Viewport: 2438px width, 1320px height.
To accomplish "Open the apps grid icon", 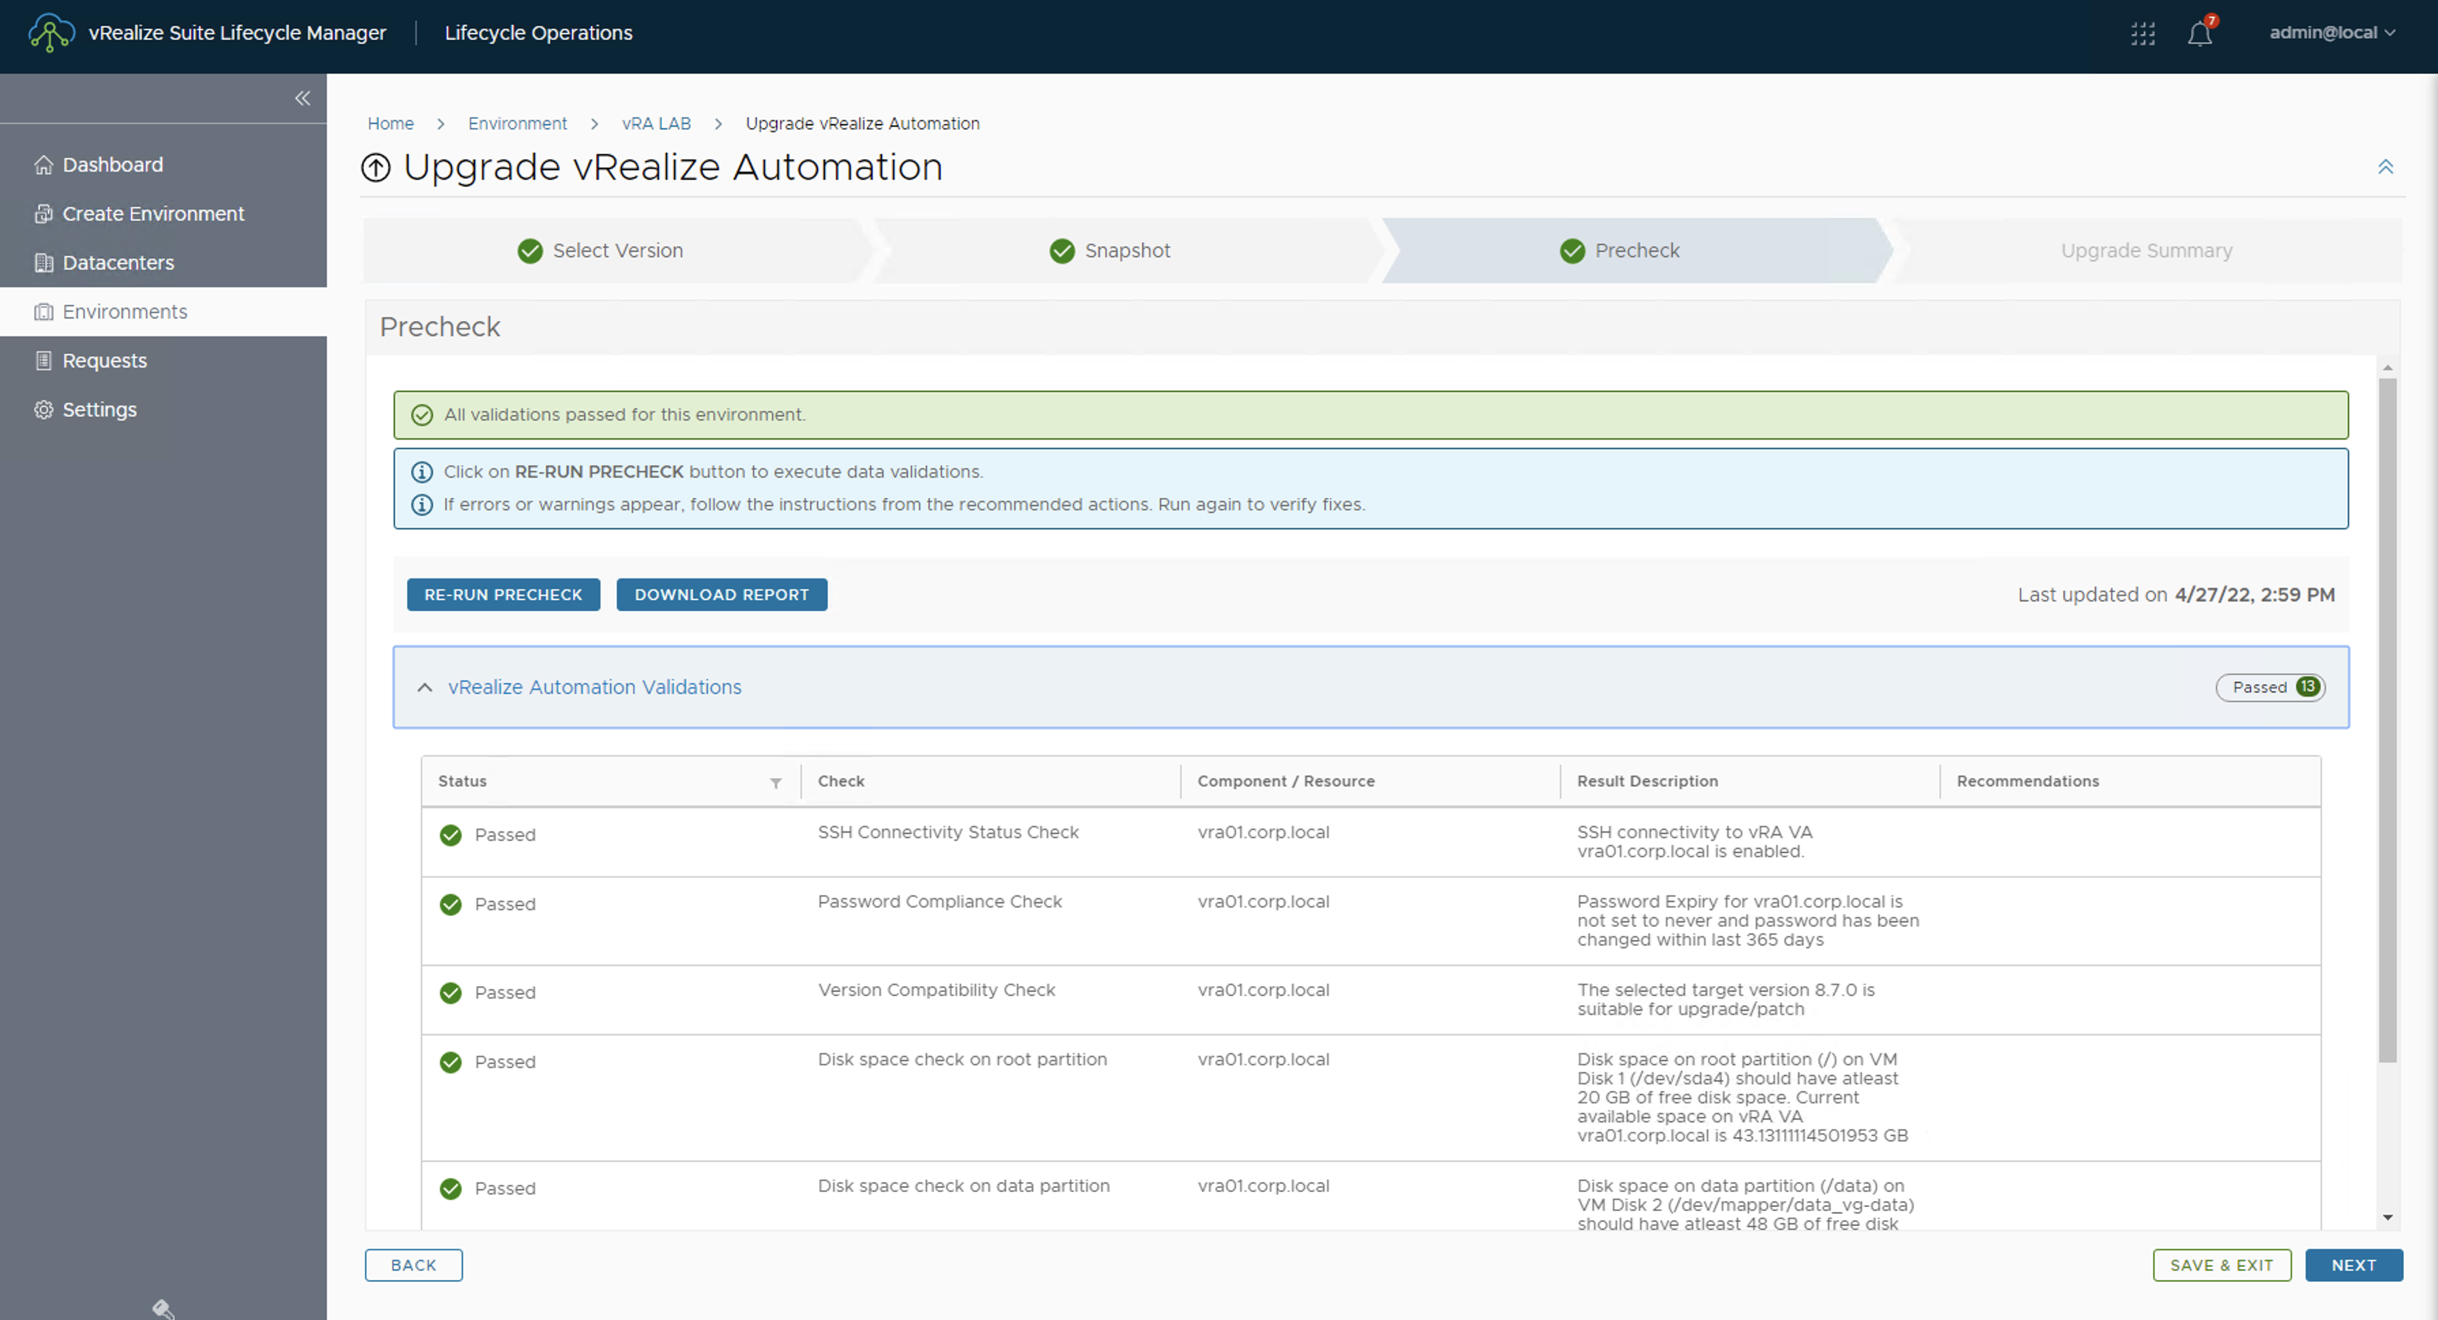I will pyautogui.click(x=2143, y=34).
